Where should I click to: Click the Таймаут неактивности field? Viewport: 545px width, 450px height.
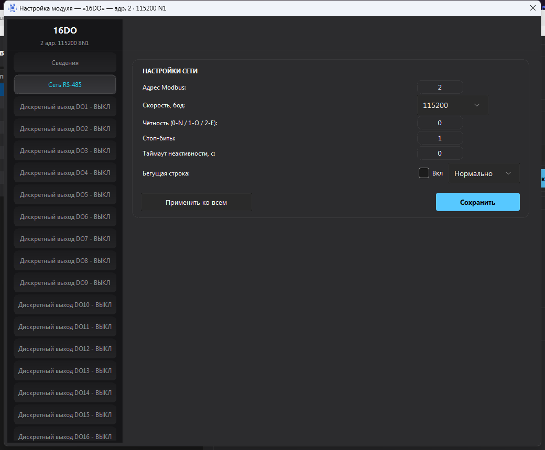[440, 153]
